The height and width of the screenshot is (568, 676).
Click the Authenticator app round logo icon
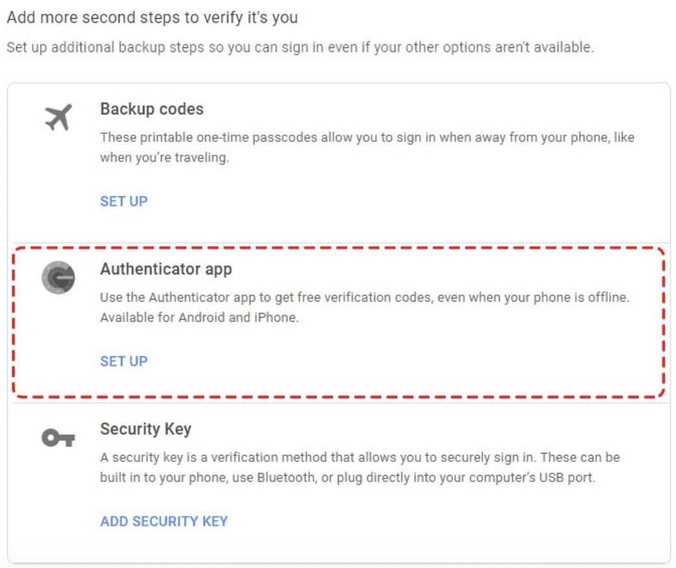[x=58, y=278]
